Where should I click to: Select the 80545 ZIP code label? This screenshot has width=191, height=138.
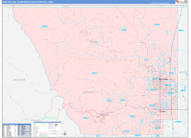click(x=45, y=27)
